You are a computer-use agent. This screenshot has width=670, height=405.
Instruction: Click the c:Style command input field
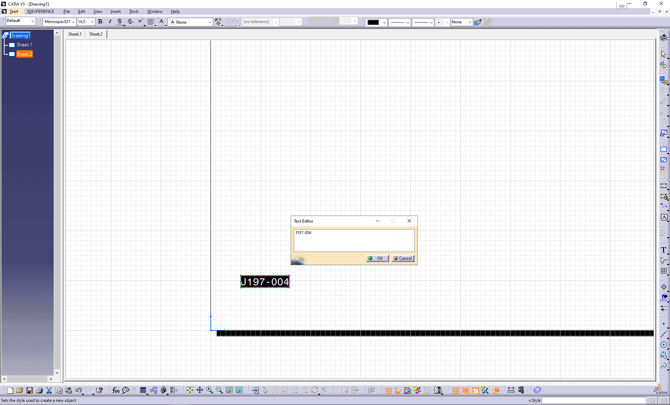594,400
